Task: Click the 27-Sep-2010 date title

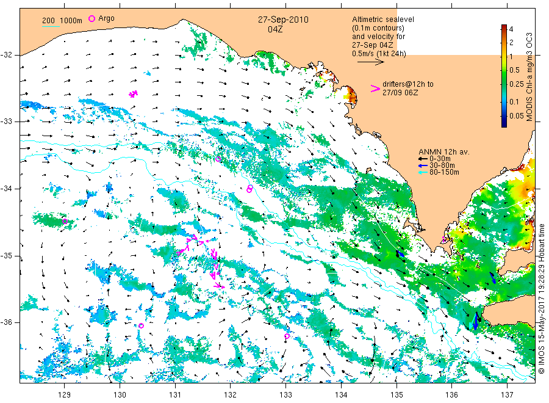Action: (x=283, y=20)
